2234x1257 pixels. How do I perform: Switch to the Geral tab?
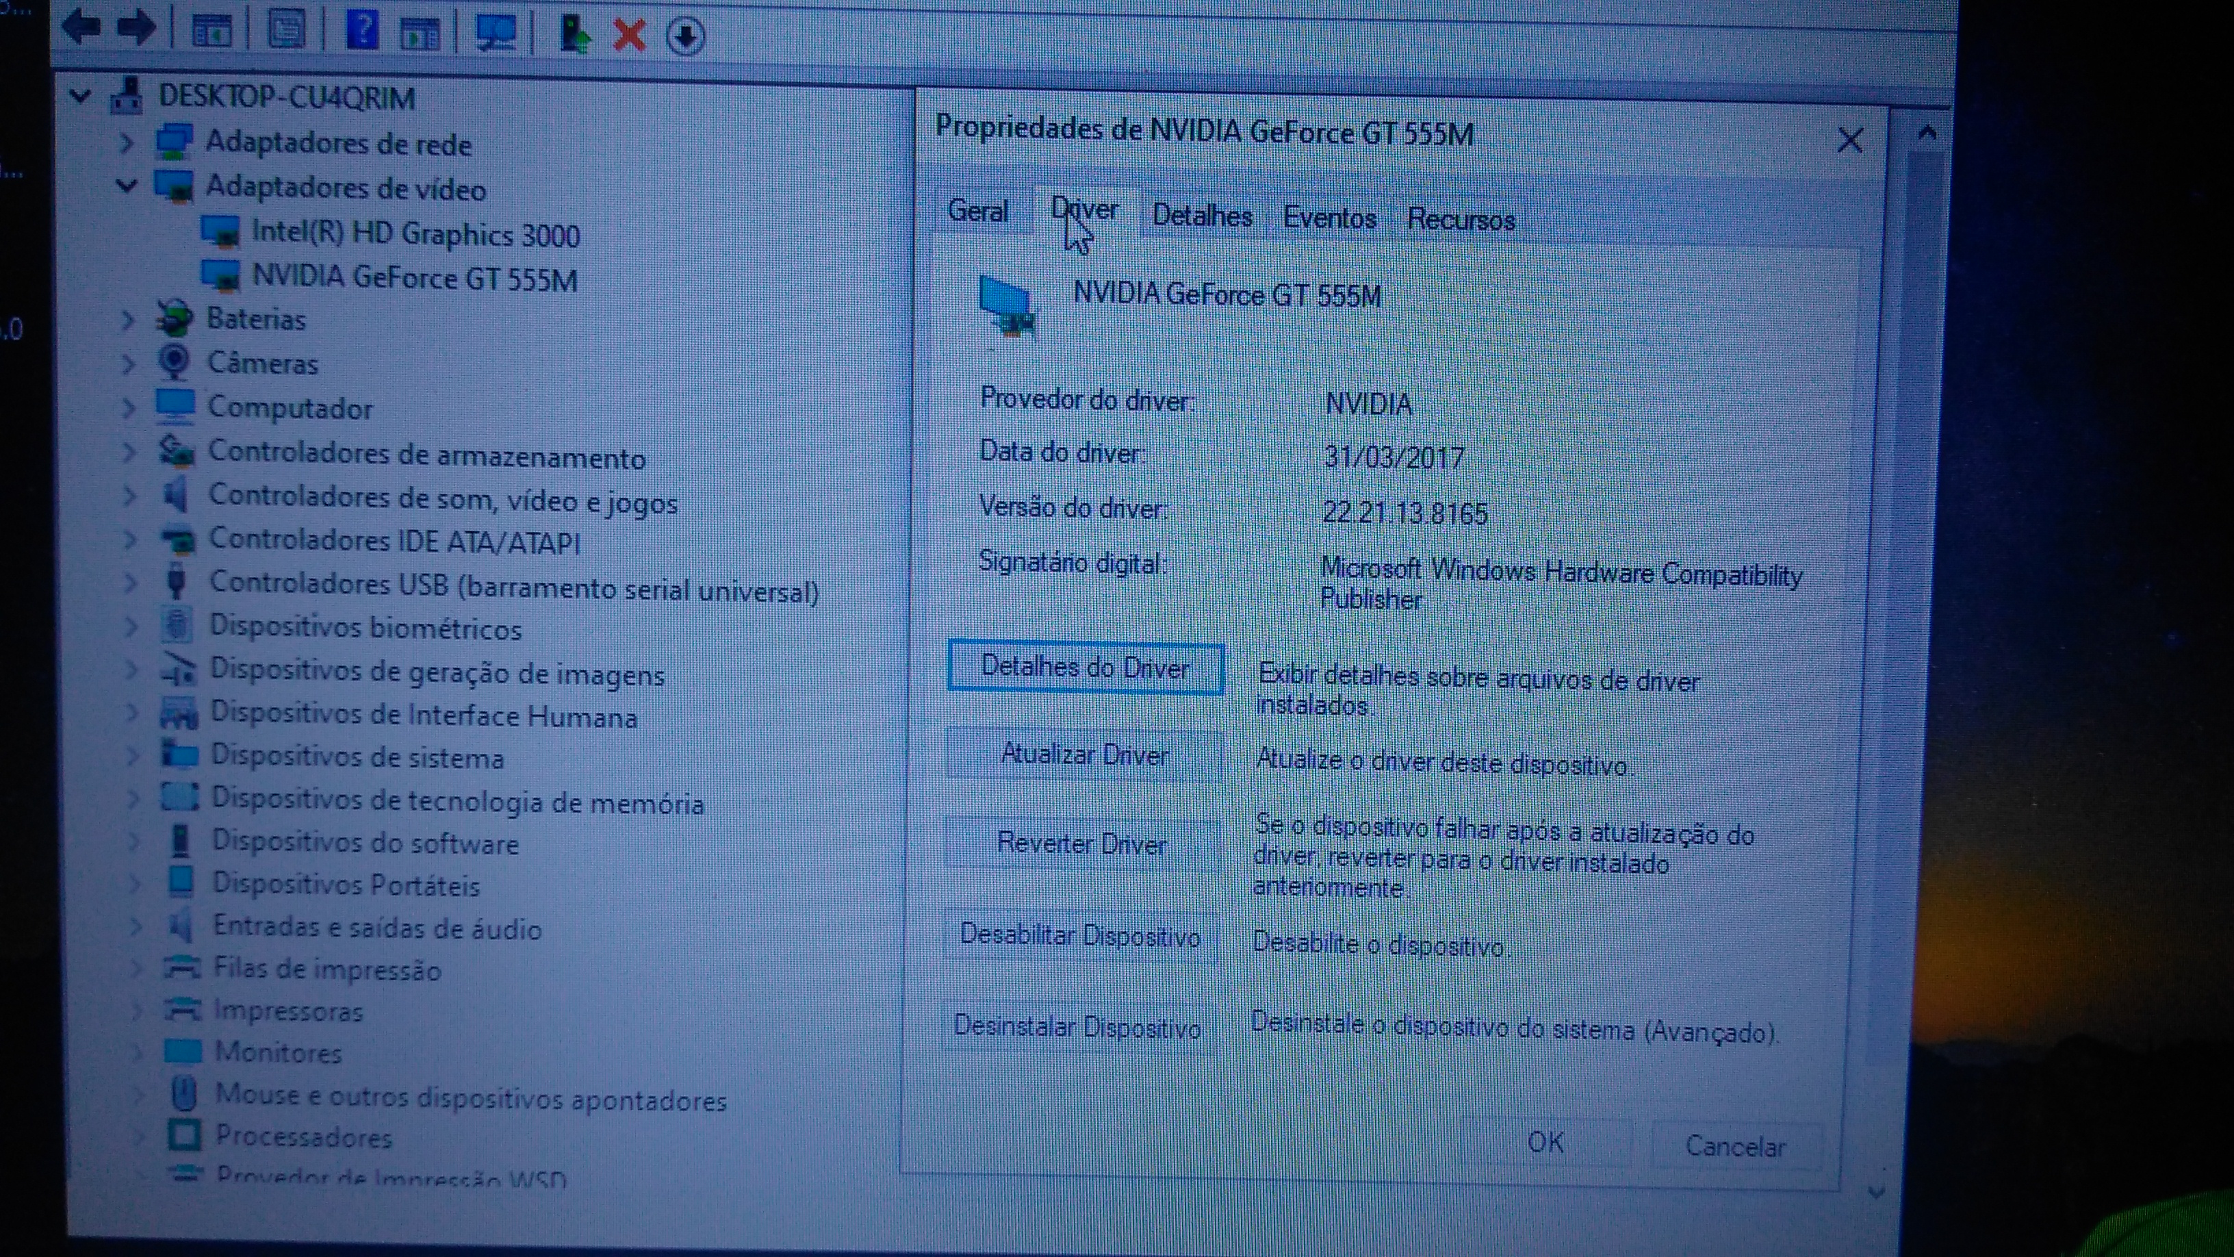coord(978,211)
